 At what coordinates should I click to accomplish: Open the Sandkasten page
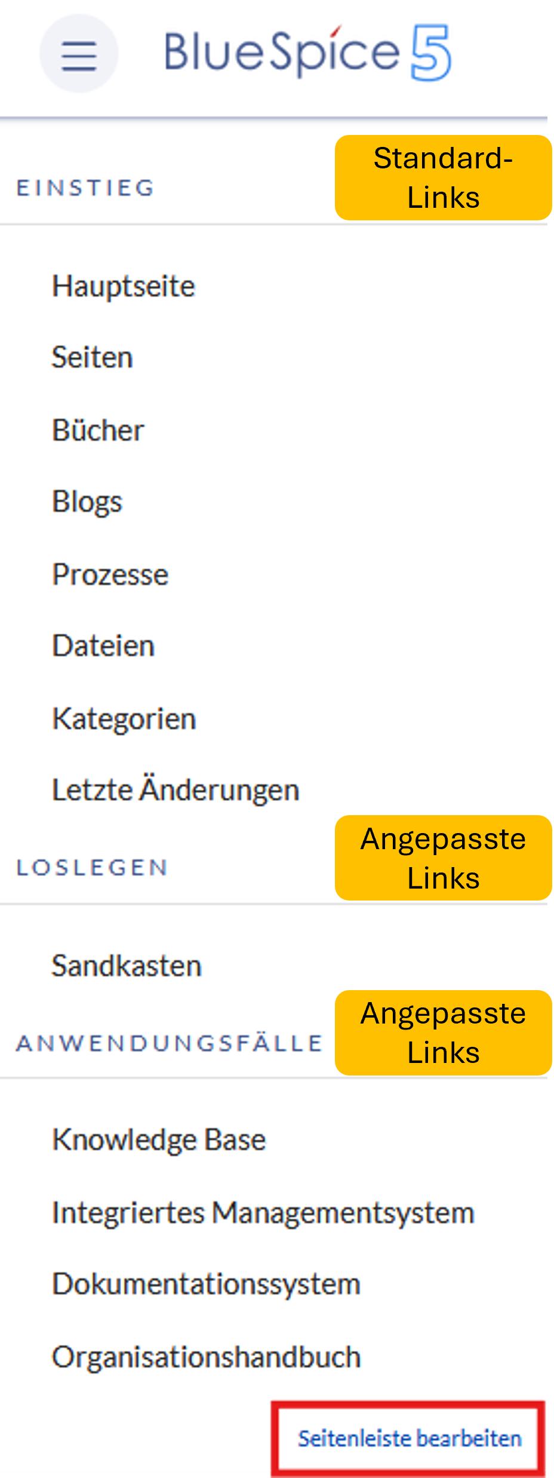pos(127,966)
